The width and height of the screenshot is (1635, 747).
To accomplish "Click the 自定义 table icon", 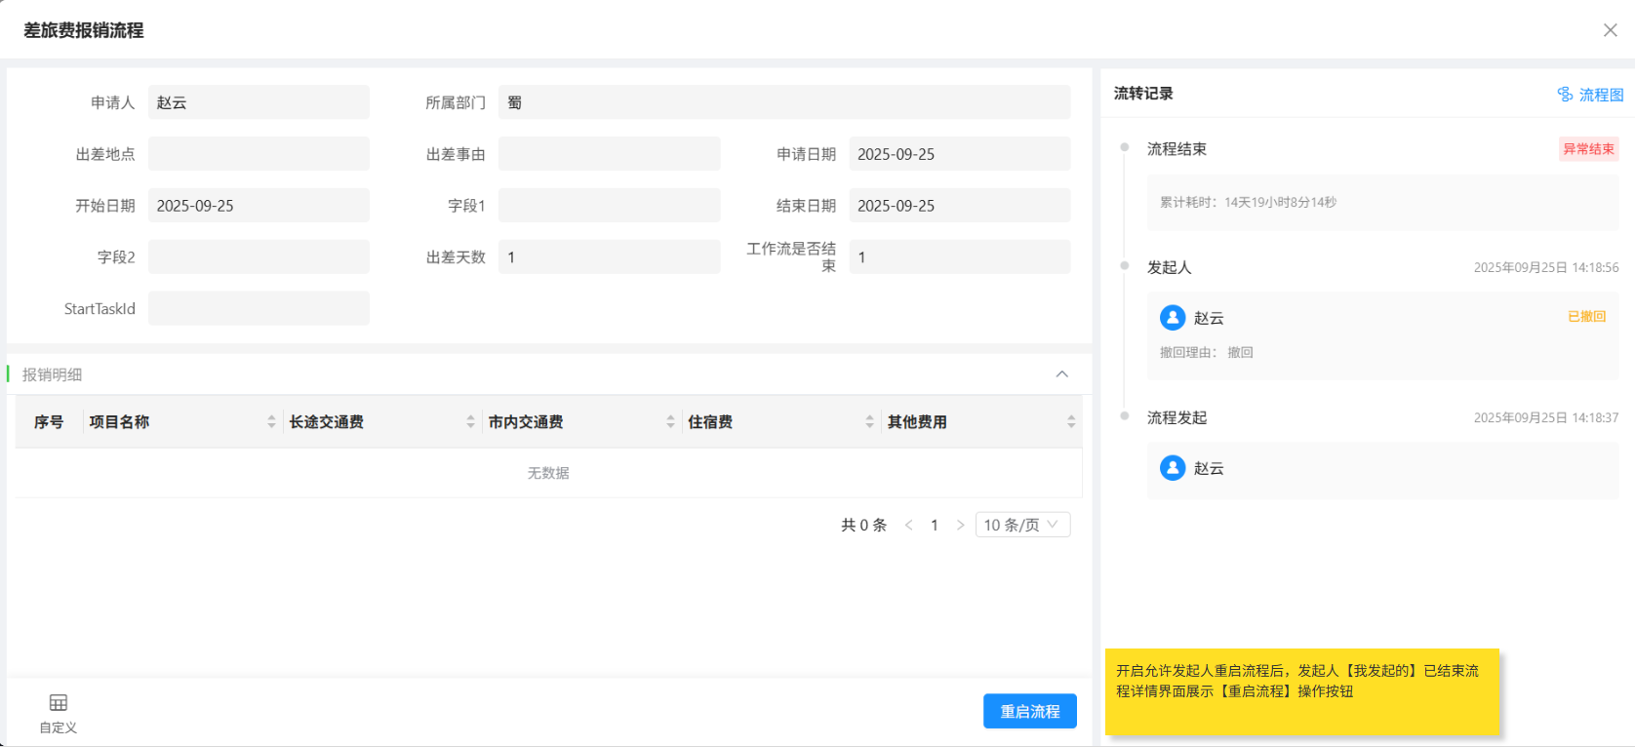I will [x=59, y=703].
